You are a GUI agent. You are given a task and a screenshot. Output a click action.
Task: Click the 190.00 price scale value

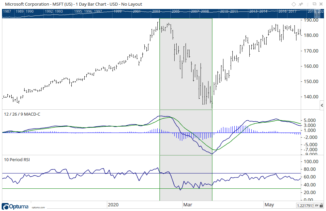point(311,20)
